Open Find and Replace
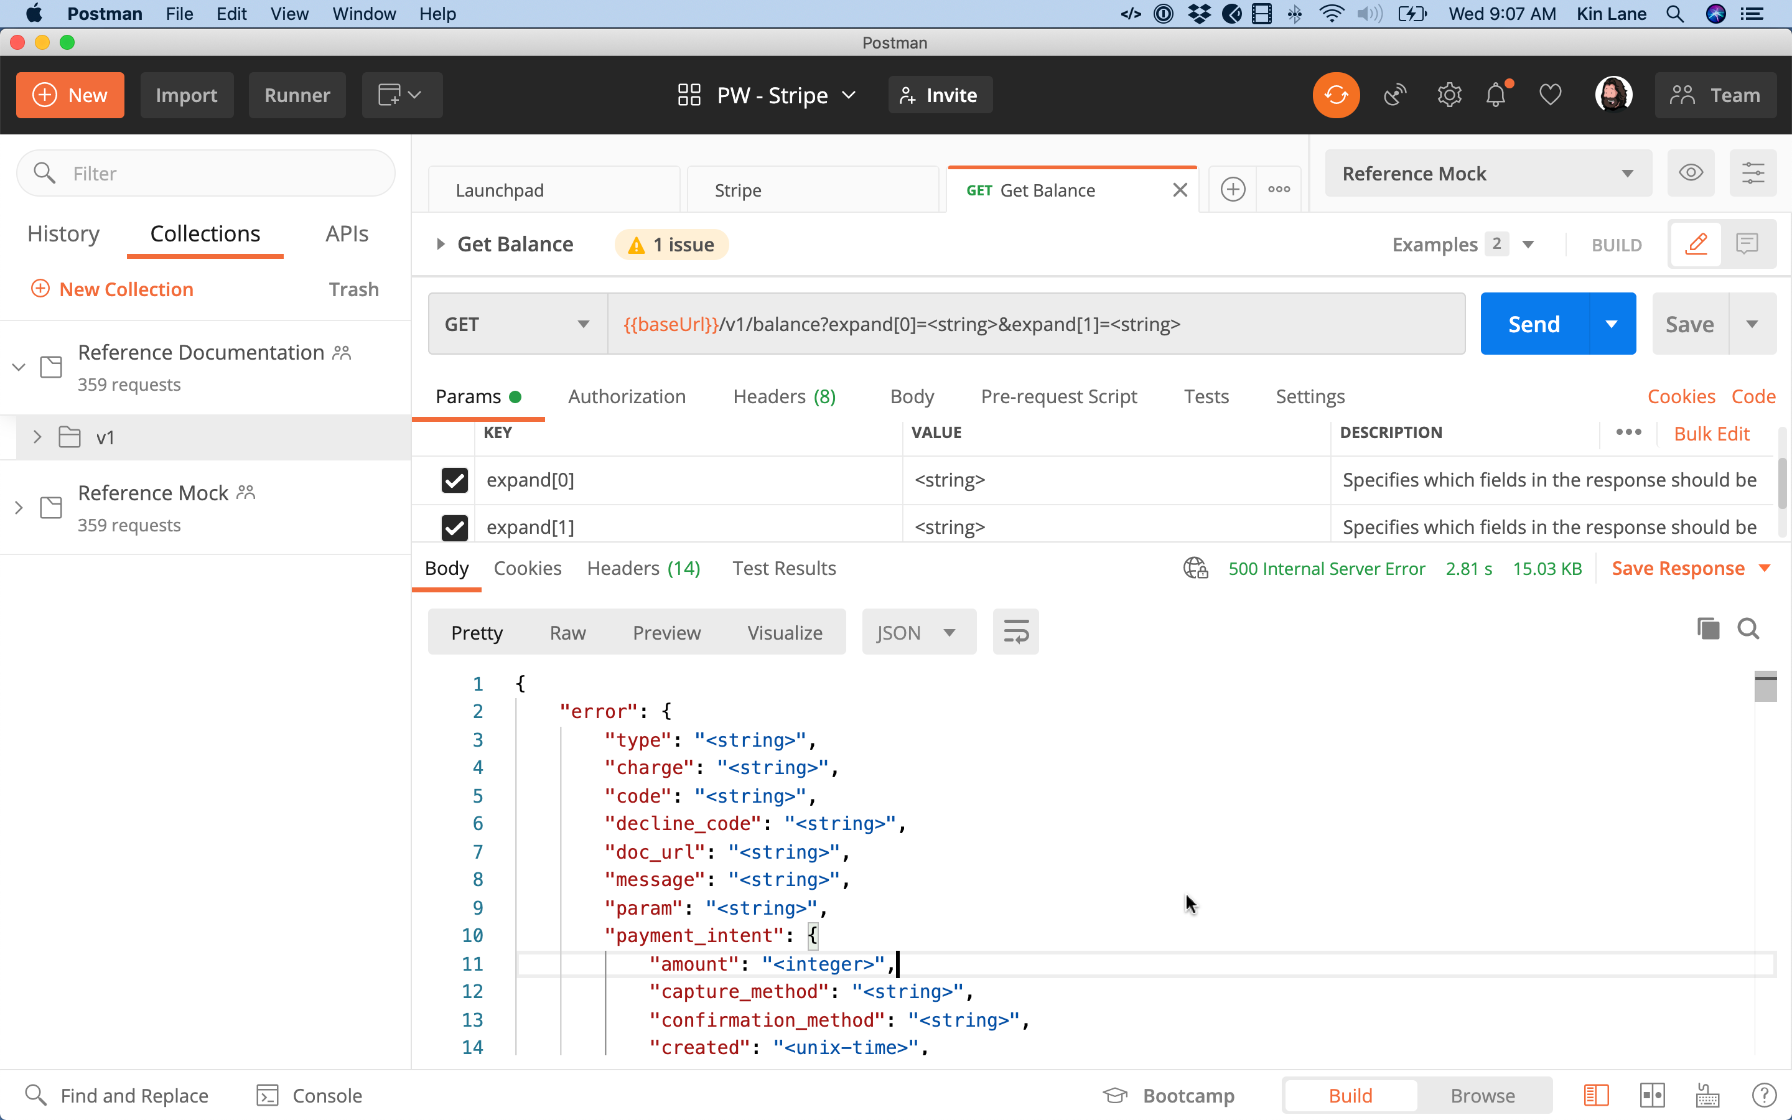Image resolution: width=1792 pixels, height=1120 pixels. click(x=116, y=1095)
